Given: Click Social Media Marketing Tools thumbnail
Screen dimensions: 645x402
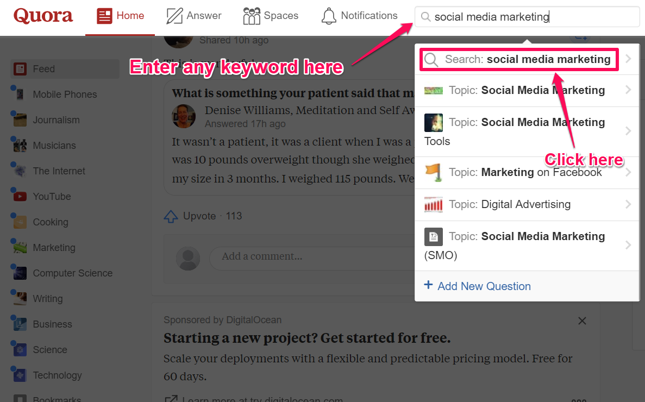Looking at the screenshot, I should click(x=434, y=122).
